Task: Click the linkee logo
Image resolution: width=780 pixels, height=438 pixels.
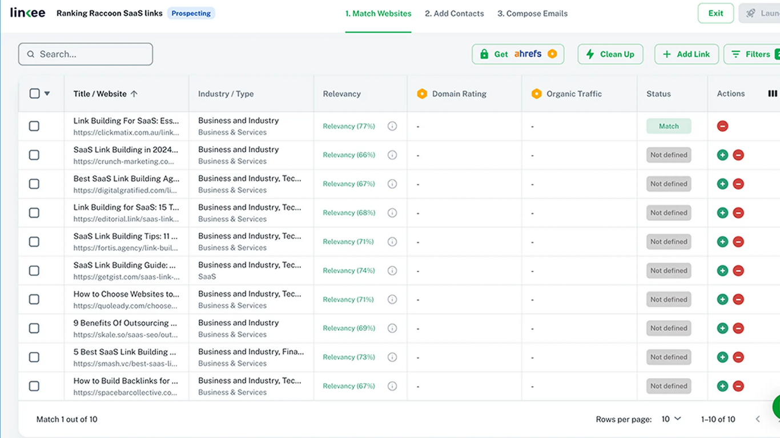Action: click(27, 13)
